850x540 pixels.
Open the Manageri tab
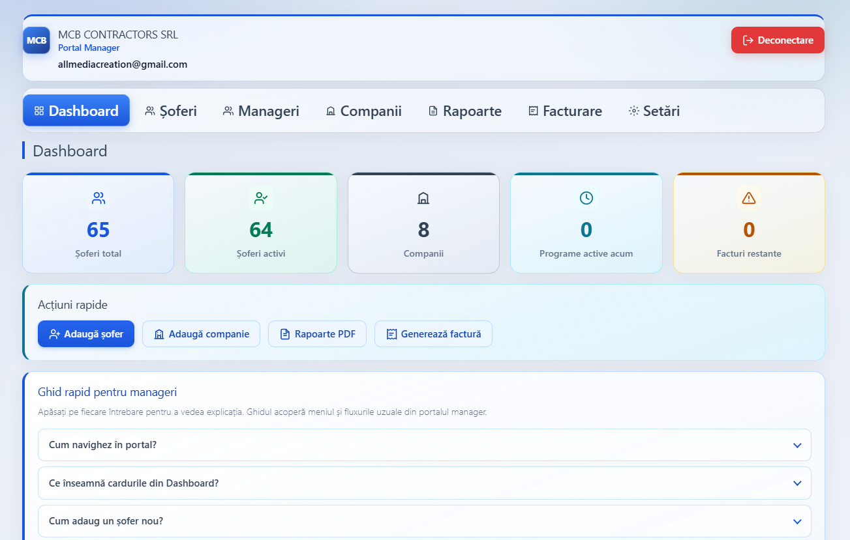point(261,111)
